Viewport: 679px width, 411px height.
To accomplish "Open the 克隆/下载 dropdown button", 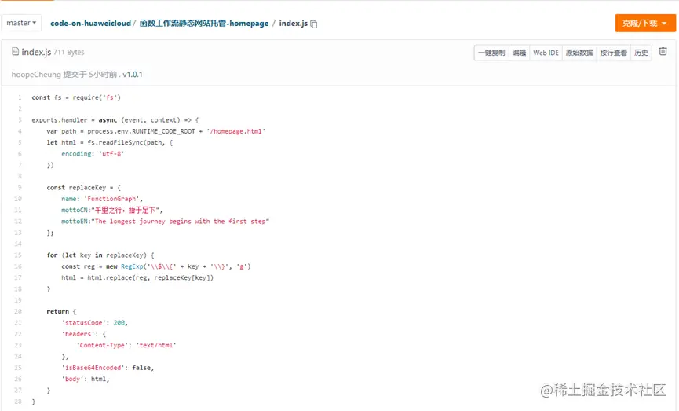I will [645, 23].
